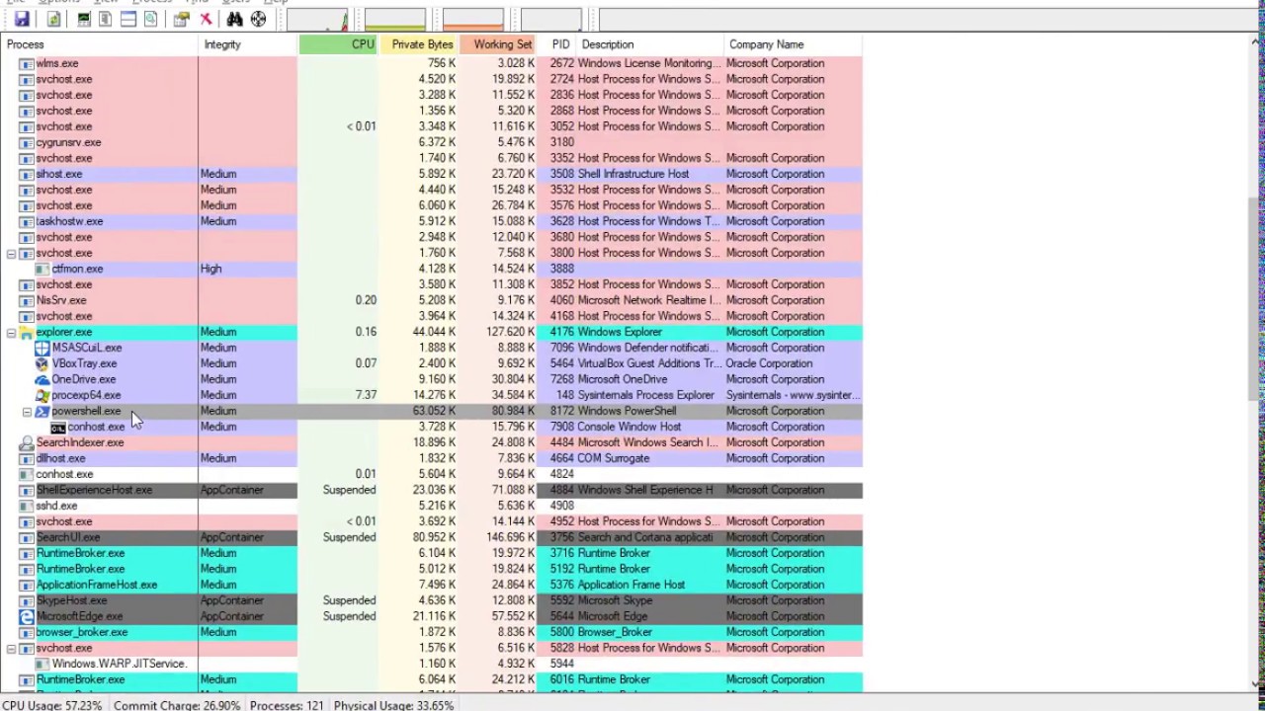
Task: Open the orange physical memory mini graph
Action: point(473,19)
